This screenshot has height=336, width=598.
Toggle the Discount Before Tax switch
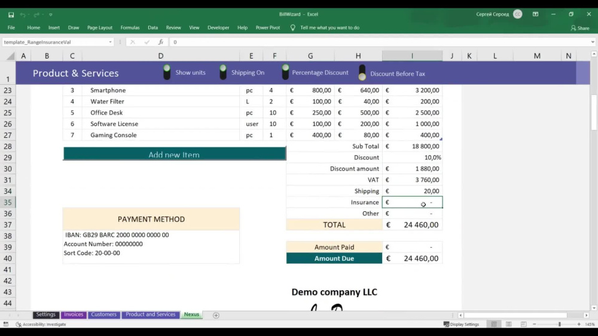[x=362, y=72]
